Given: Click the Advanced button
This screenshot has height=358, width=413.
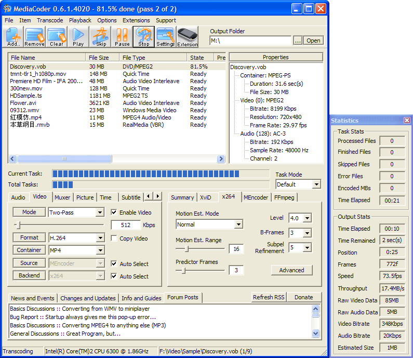Looking at the screenshot, I should [x=291, y=270].
